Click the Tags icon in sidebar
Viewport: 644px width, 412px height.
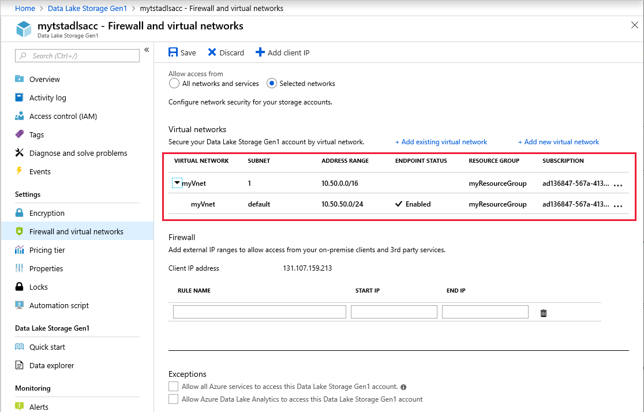click(19, 134)
